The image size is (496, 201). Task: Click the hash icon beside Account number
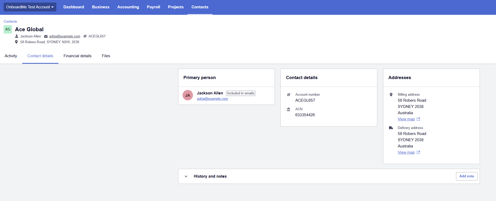[289, 95]
